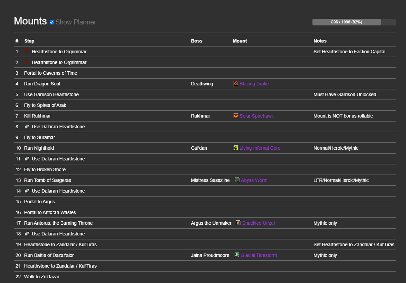Screen dimensions: 406x283
Task: Click the Jaina Proudmoore boss cell
Action: 210,255
